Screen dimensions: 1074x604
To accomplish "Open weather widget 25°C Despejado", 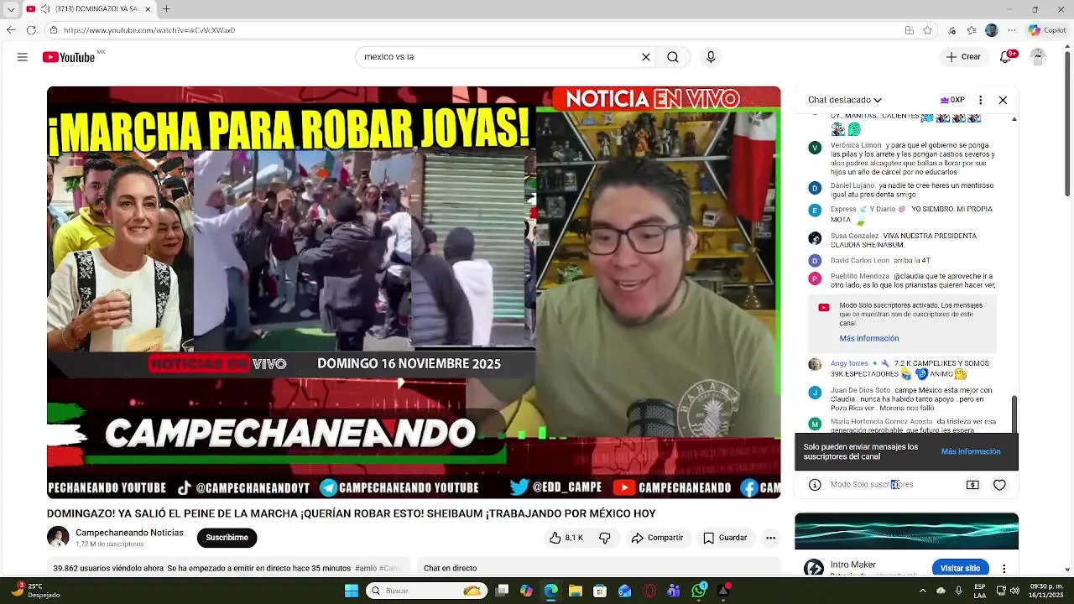I will click(x=36, y=591).
